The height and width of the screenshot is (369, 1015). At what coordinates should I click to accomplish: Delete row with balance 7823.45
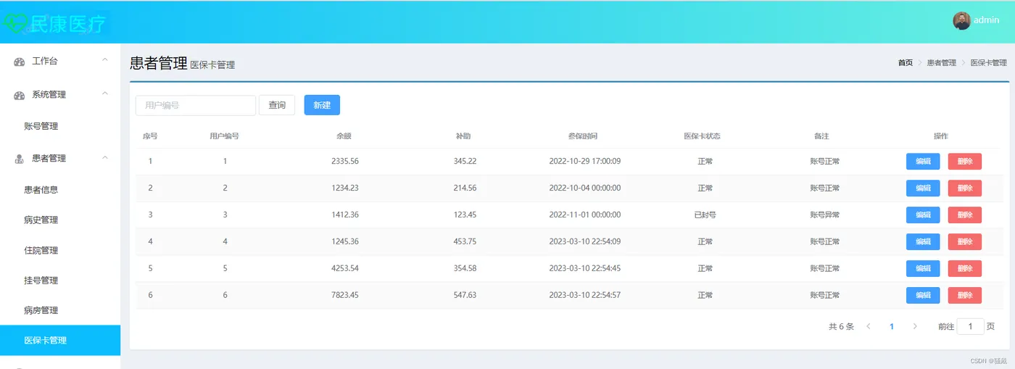click(965, 295)
